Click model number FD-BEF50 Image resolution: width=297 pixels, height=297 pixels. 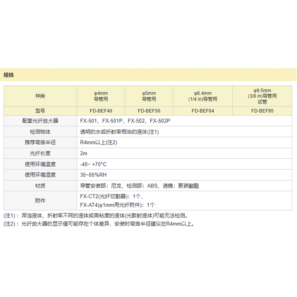click(x=149, y=111)
